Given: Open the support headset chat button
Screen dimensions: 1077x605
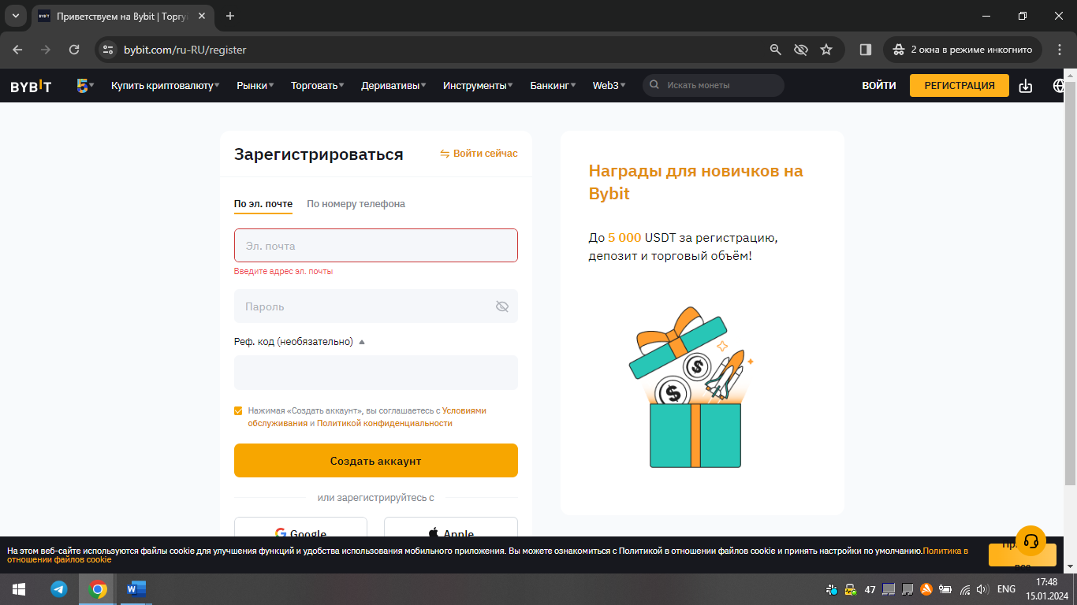Looking at the screenshot, I should point(1030,541).
